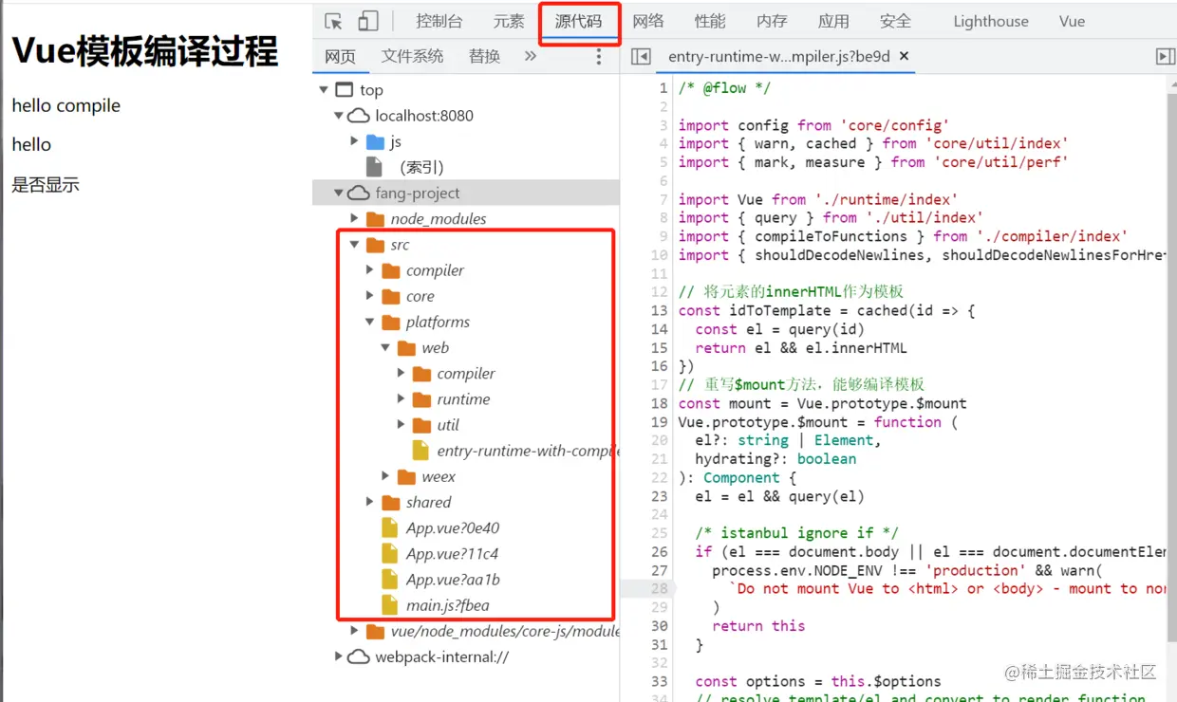Click the util folder icon

tap(421, 425)
